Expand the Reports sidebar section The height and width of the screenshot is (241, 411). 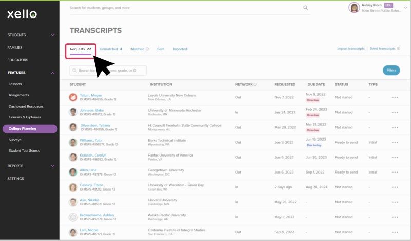pyautogui.click(x=52, y=166)
